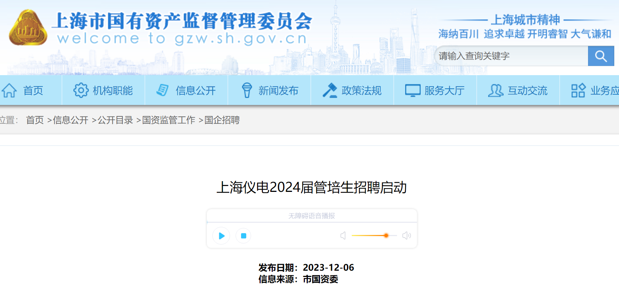Open 国企招聘 breadcrumb link
This screenshot has height=288, width=619.
[222, 120]
